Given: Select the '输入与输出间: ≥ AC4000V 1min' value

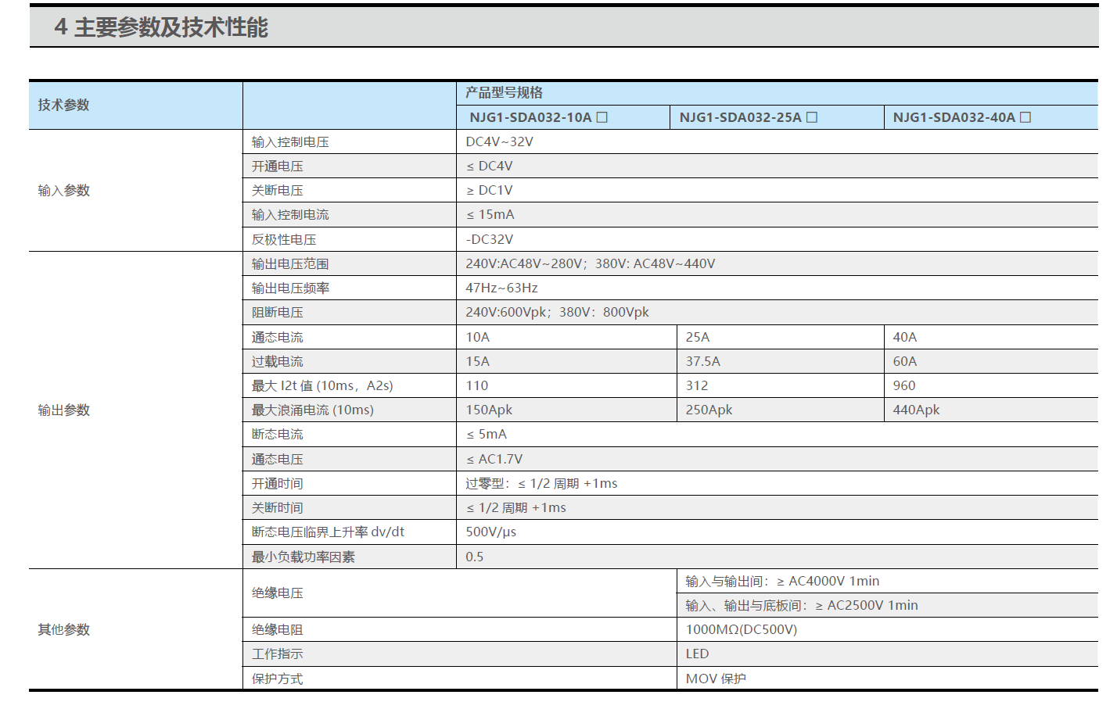Looking at the screenshot, I should (x=783, y=581).
